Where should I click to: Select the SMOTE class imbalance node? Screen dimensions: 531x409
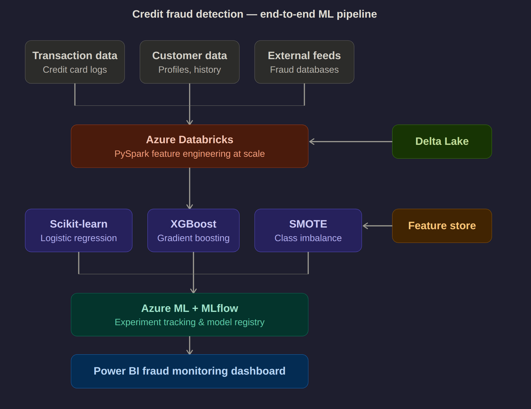[x=308, y=230]
